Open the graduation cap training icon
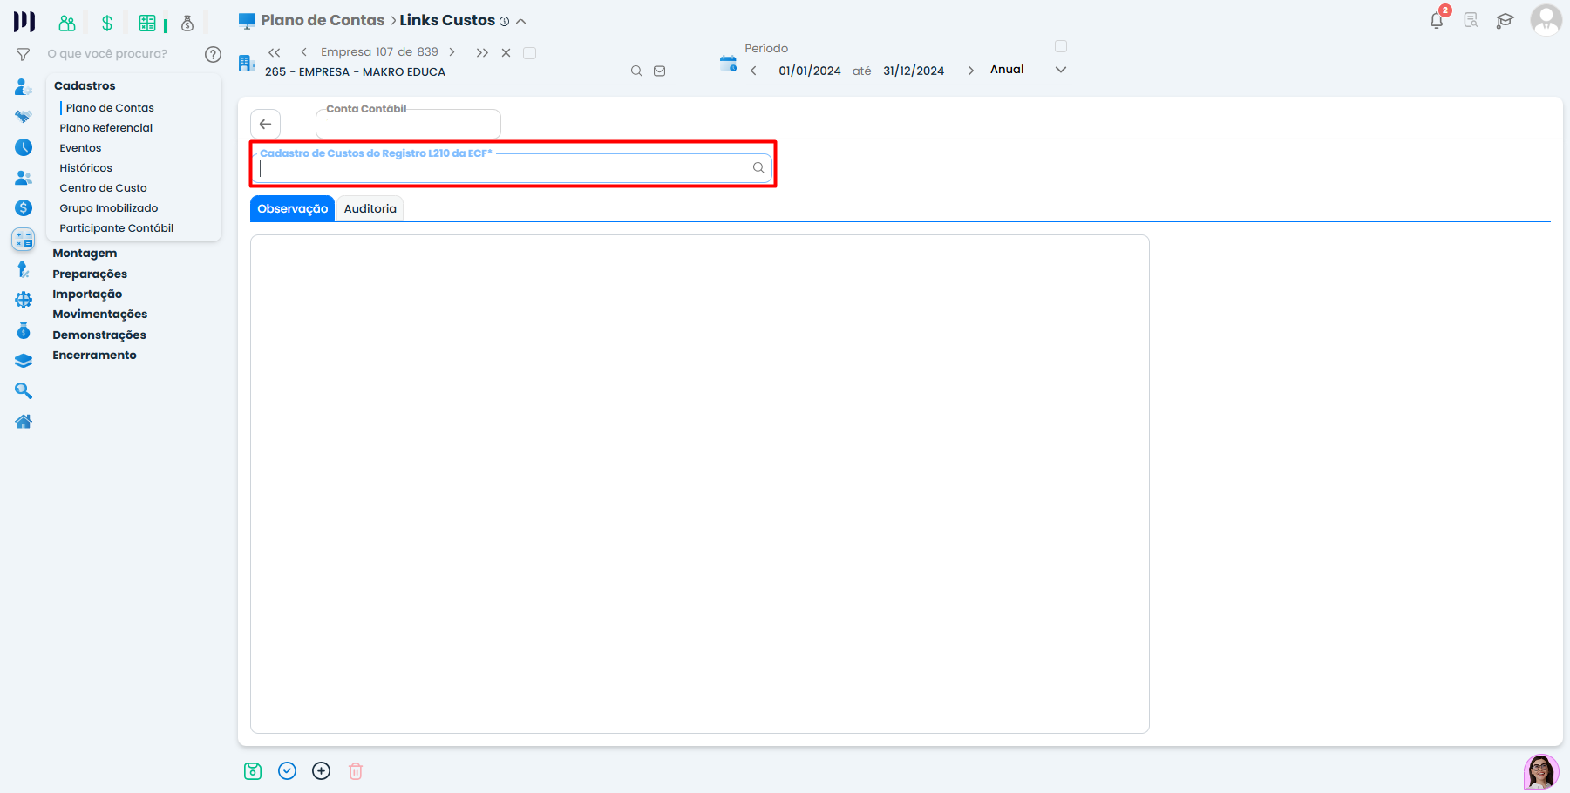1570x793 pixels. (1505, 20)
